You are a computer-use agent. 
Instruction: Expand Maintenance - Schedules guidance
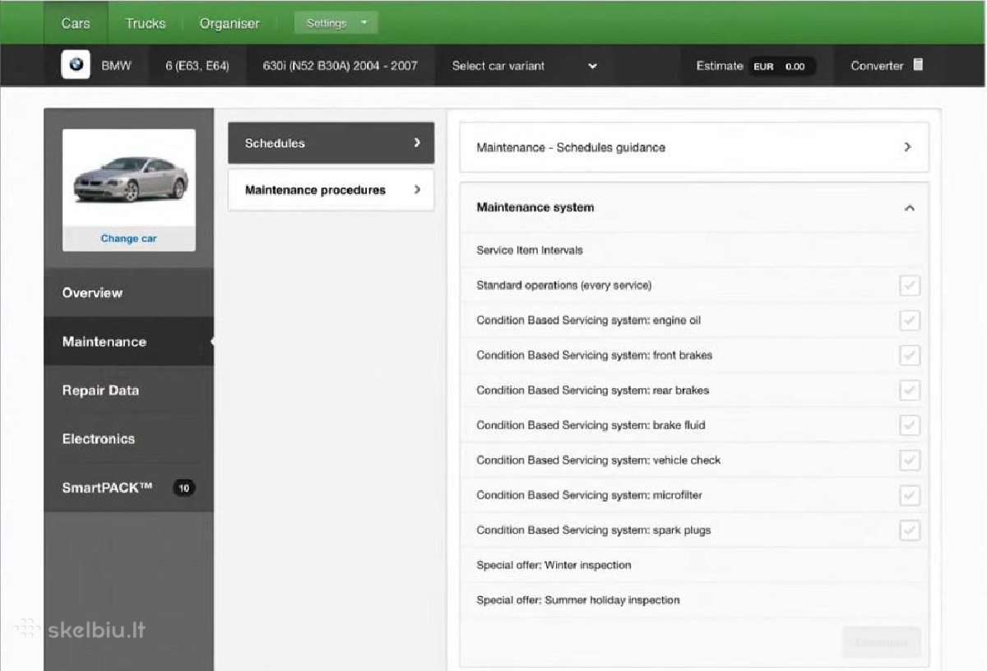tap(694, 147)
